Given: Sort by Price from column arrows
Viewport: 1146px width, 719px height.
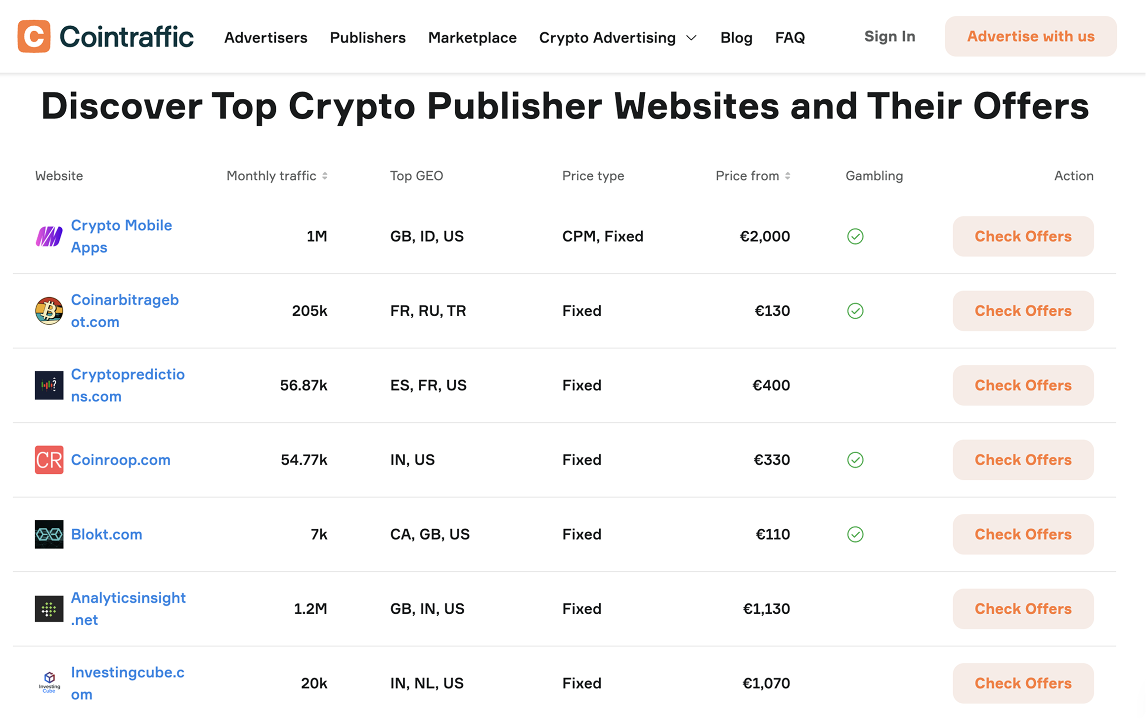Looking at the screenshot, I should point(788,176).
